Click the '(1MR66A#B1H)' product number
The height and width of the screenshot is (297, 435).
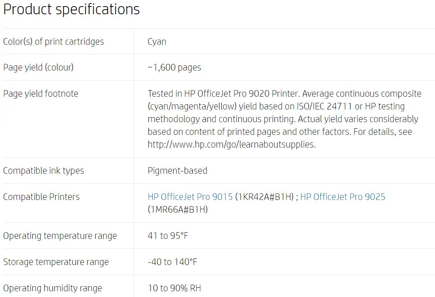point(177,210)
